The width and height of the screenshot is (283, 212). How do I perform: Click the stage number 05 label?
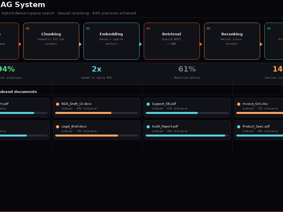[209, 29]
